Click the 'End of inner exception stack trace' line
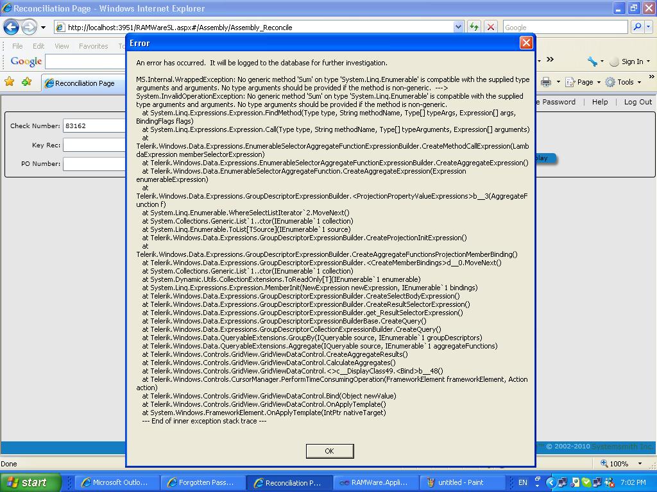 point(204,421)
